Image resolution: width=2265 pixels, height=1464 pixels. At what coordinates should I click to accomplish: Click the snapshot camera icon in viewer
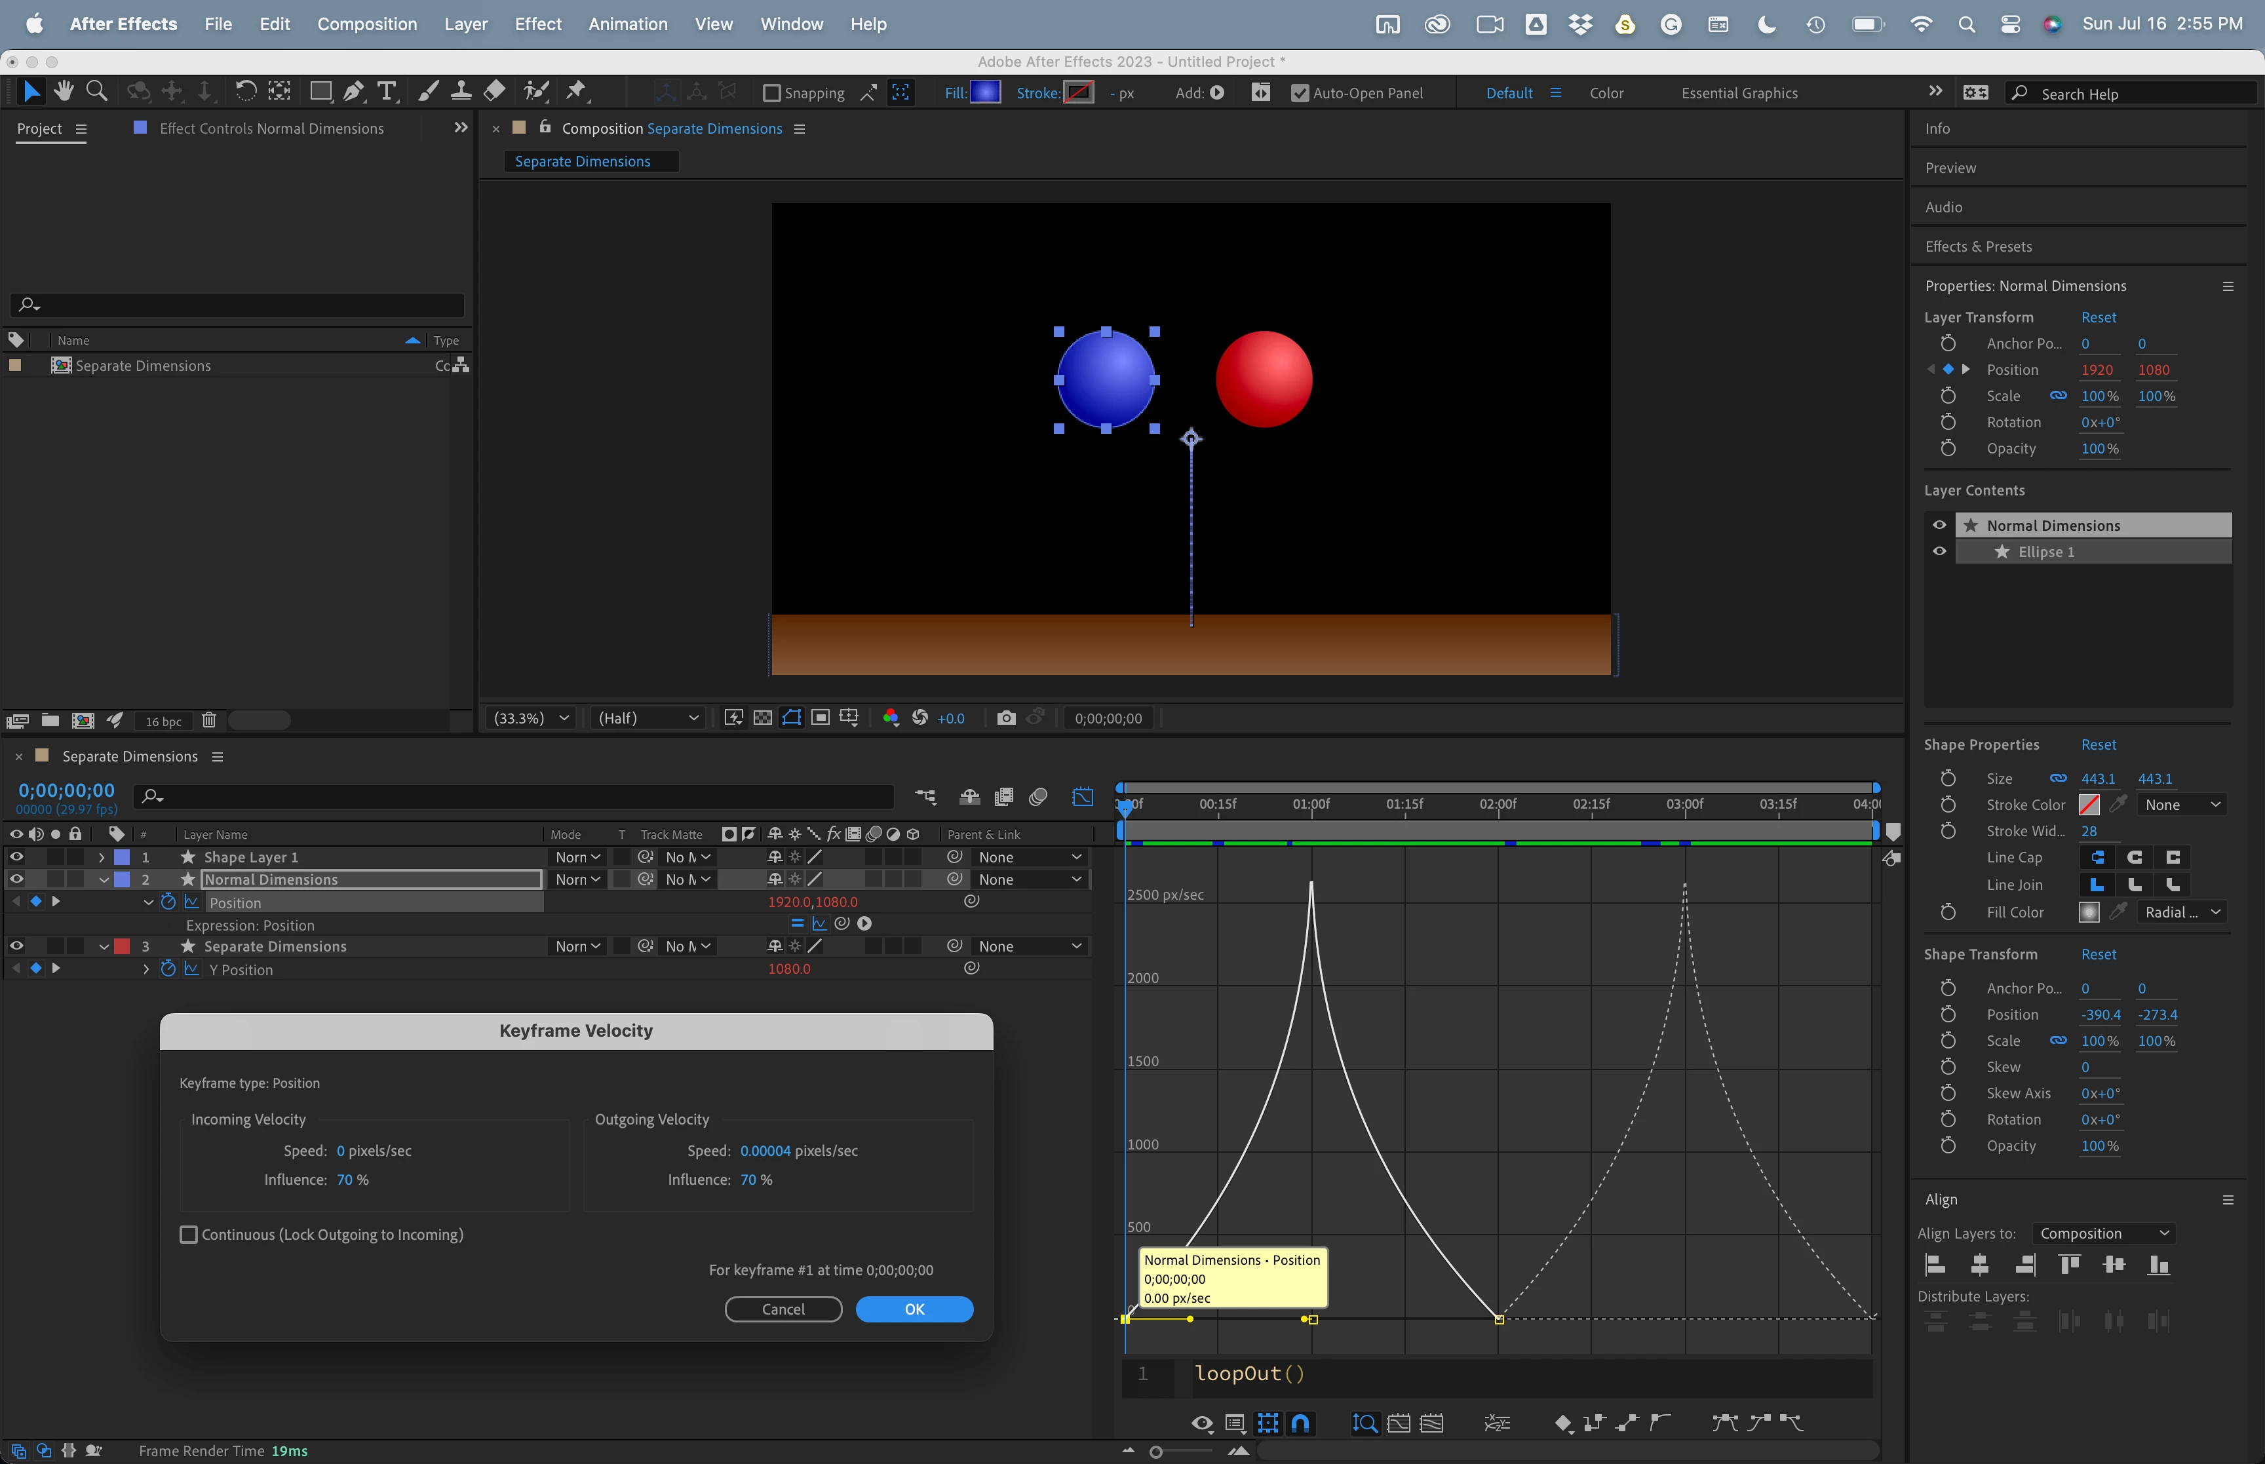click(1005, 718)
